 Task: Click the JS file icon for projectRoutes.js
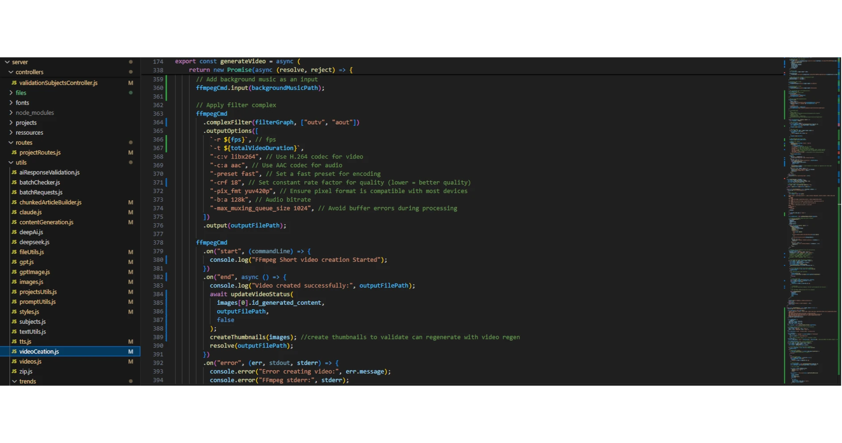point(14,152)
